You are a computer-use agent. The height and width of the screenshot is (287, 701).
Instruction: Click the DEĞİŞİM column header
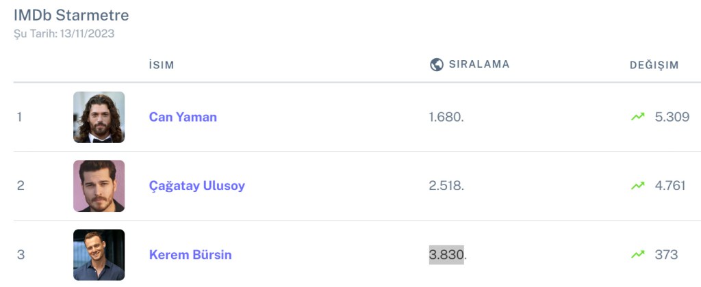(x=654, y=66)
